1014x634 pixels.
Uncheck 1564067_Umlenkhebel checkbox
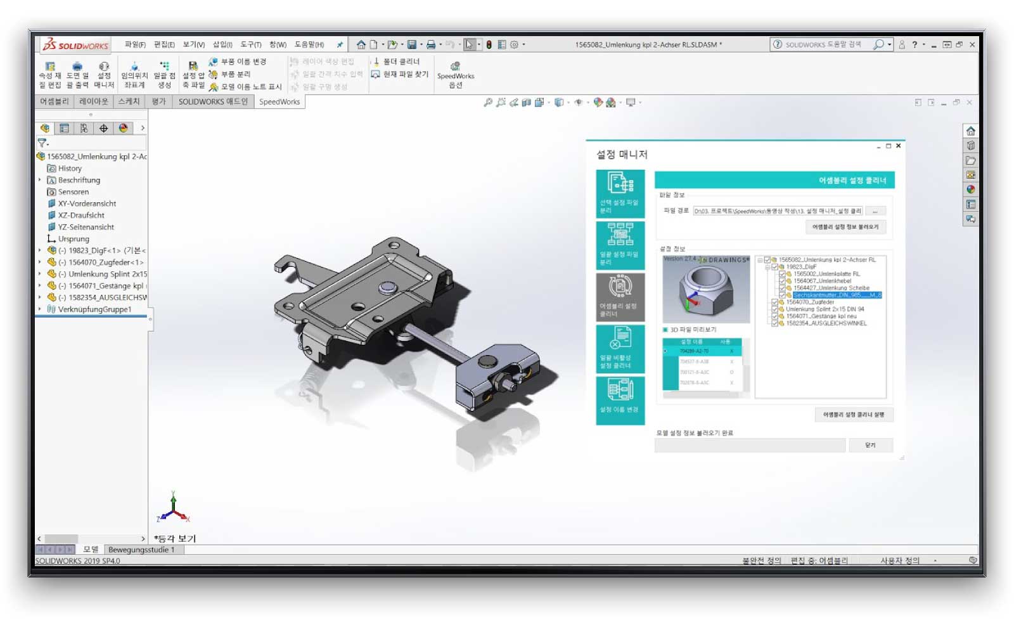point(782,281)
